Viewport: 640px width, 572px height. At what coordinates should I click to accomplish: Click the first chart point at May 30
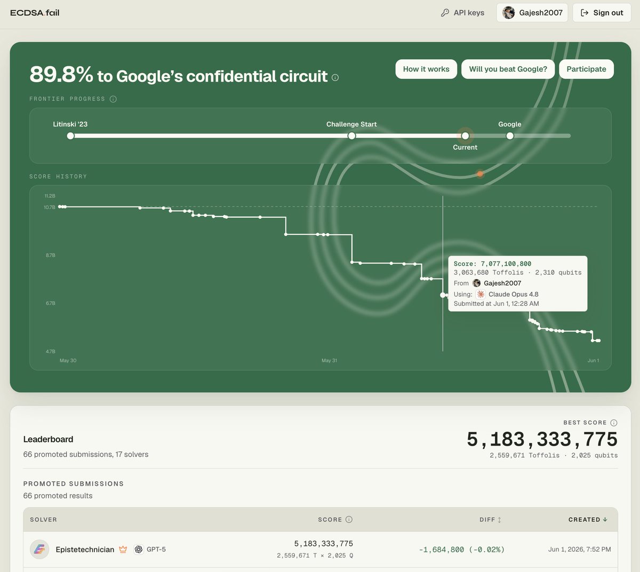coord(60,206)
